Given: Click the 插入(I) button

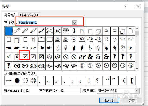Looking at the screenshot, I should (109, 100).
